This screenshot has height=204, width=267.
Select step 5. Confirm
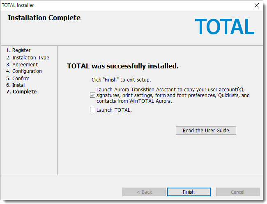pyautogui.click(x=18, y=79)
